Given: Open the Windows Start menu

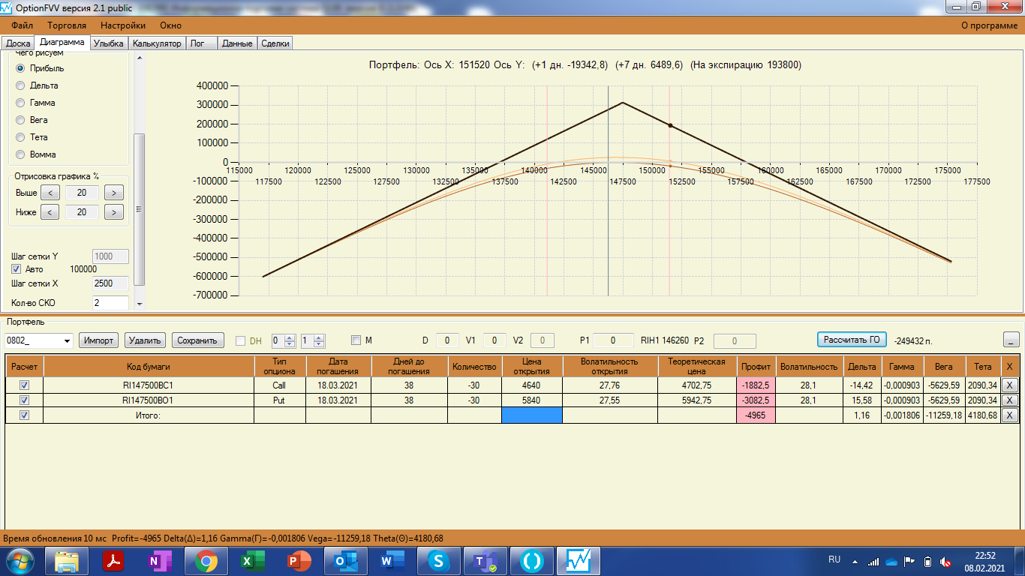Looking at the screenshot, I should [19, 561].
